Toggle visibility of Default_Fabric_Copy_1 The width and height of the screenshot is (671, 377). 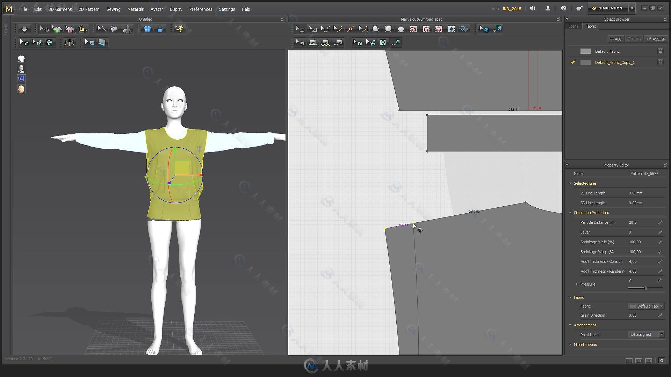572,62
